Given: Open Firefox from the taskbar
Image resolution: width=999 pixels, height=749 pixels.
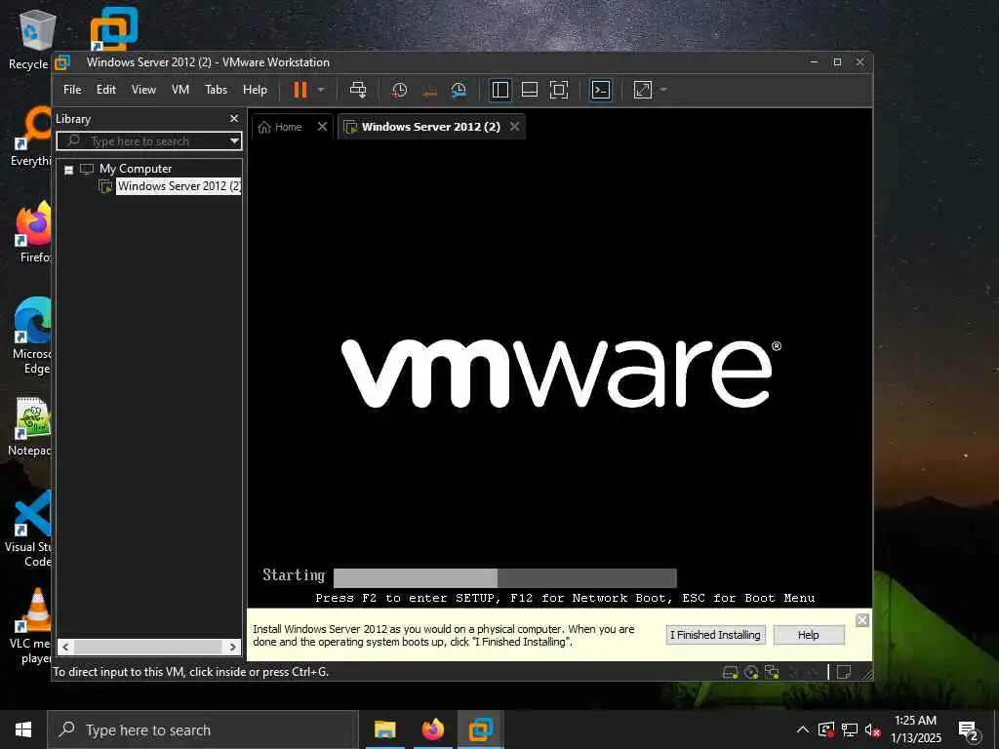Looking at the screenshot, I should point(432,729).
